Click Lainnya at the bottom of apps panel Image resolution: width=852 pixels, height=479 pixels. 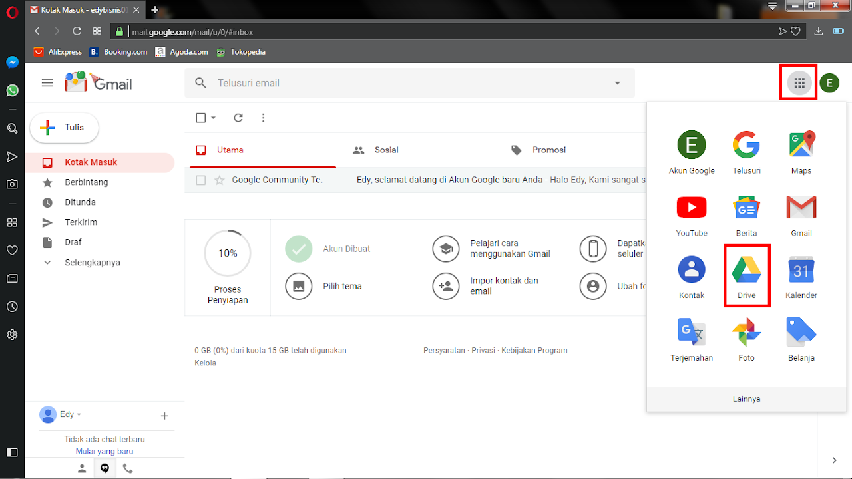(x=746, y=399)
